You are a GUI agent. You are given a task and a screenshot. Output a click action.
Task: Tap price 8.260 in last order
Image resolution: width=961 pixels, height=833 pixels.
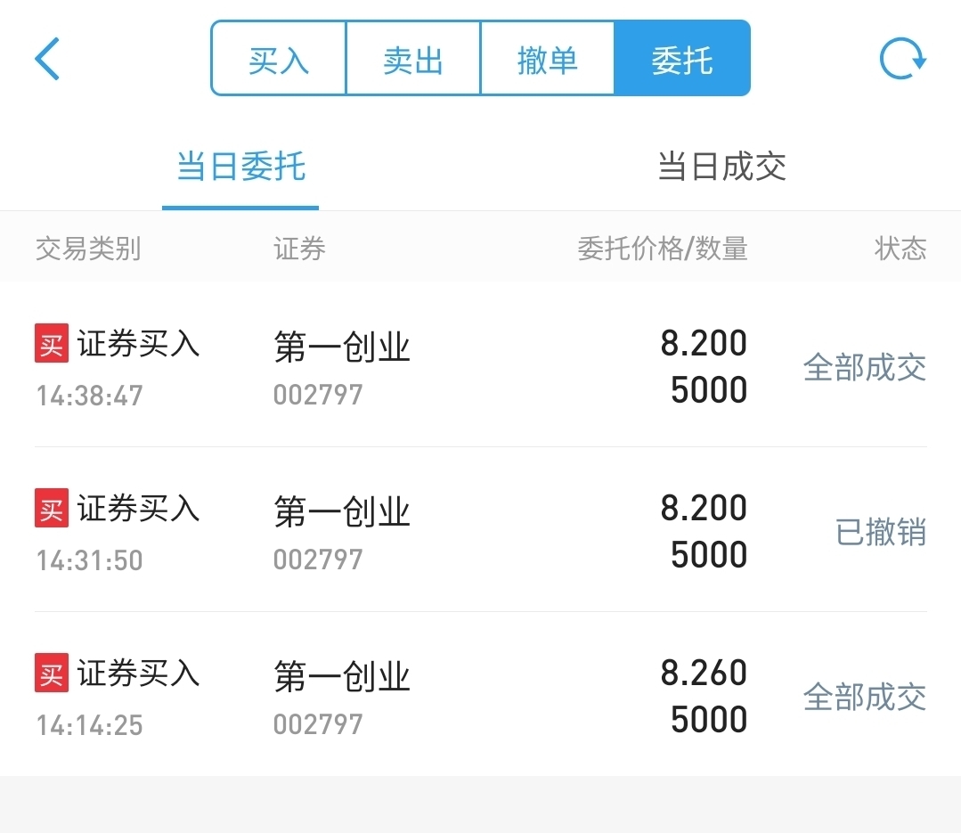(x=704, y=673)
